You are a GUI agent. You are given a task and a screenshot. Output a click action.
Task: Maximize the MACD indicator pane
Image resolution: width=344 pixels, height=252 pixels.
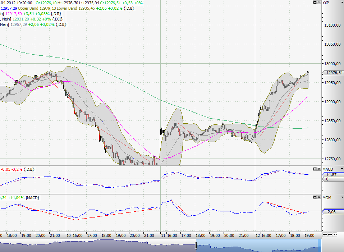point(315,169)
